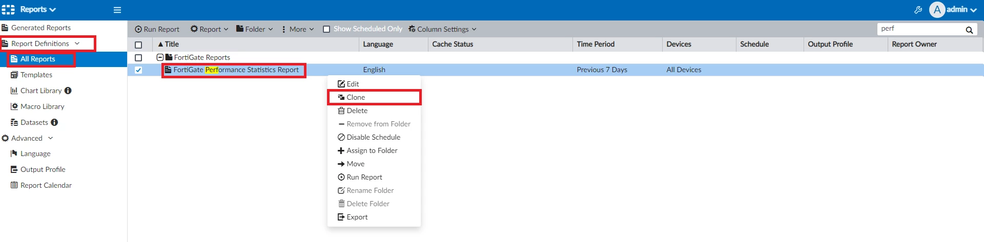
Task: Click the English language cell
Action: coord(374,70)
